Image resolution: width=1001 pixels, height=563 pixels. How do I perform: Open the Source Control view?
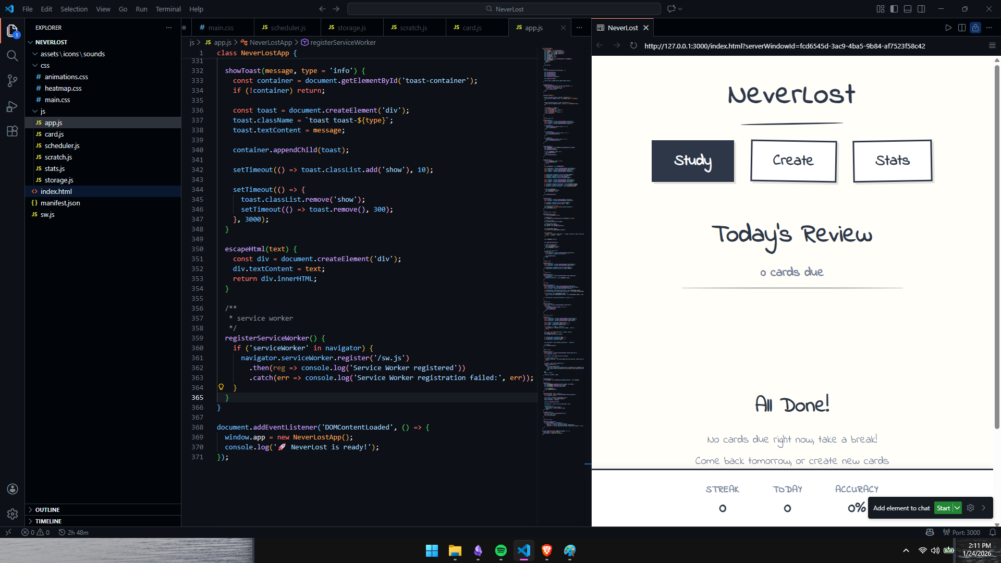coord(12,81)
